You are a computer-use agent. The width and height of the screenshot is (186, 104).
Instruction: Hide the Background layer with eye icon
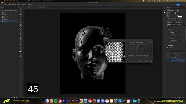coord(167,60)
